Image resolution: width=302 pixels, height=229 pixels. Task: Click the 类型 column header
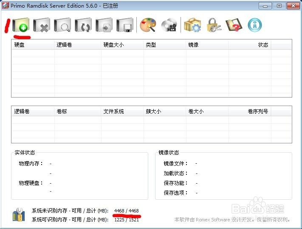point(165,45)
